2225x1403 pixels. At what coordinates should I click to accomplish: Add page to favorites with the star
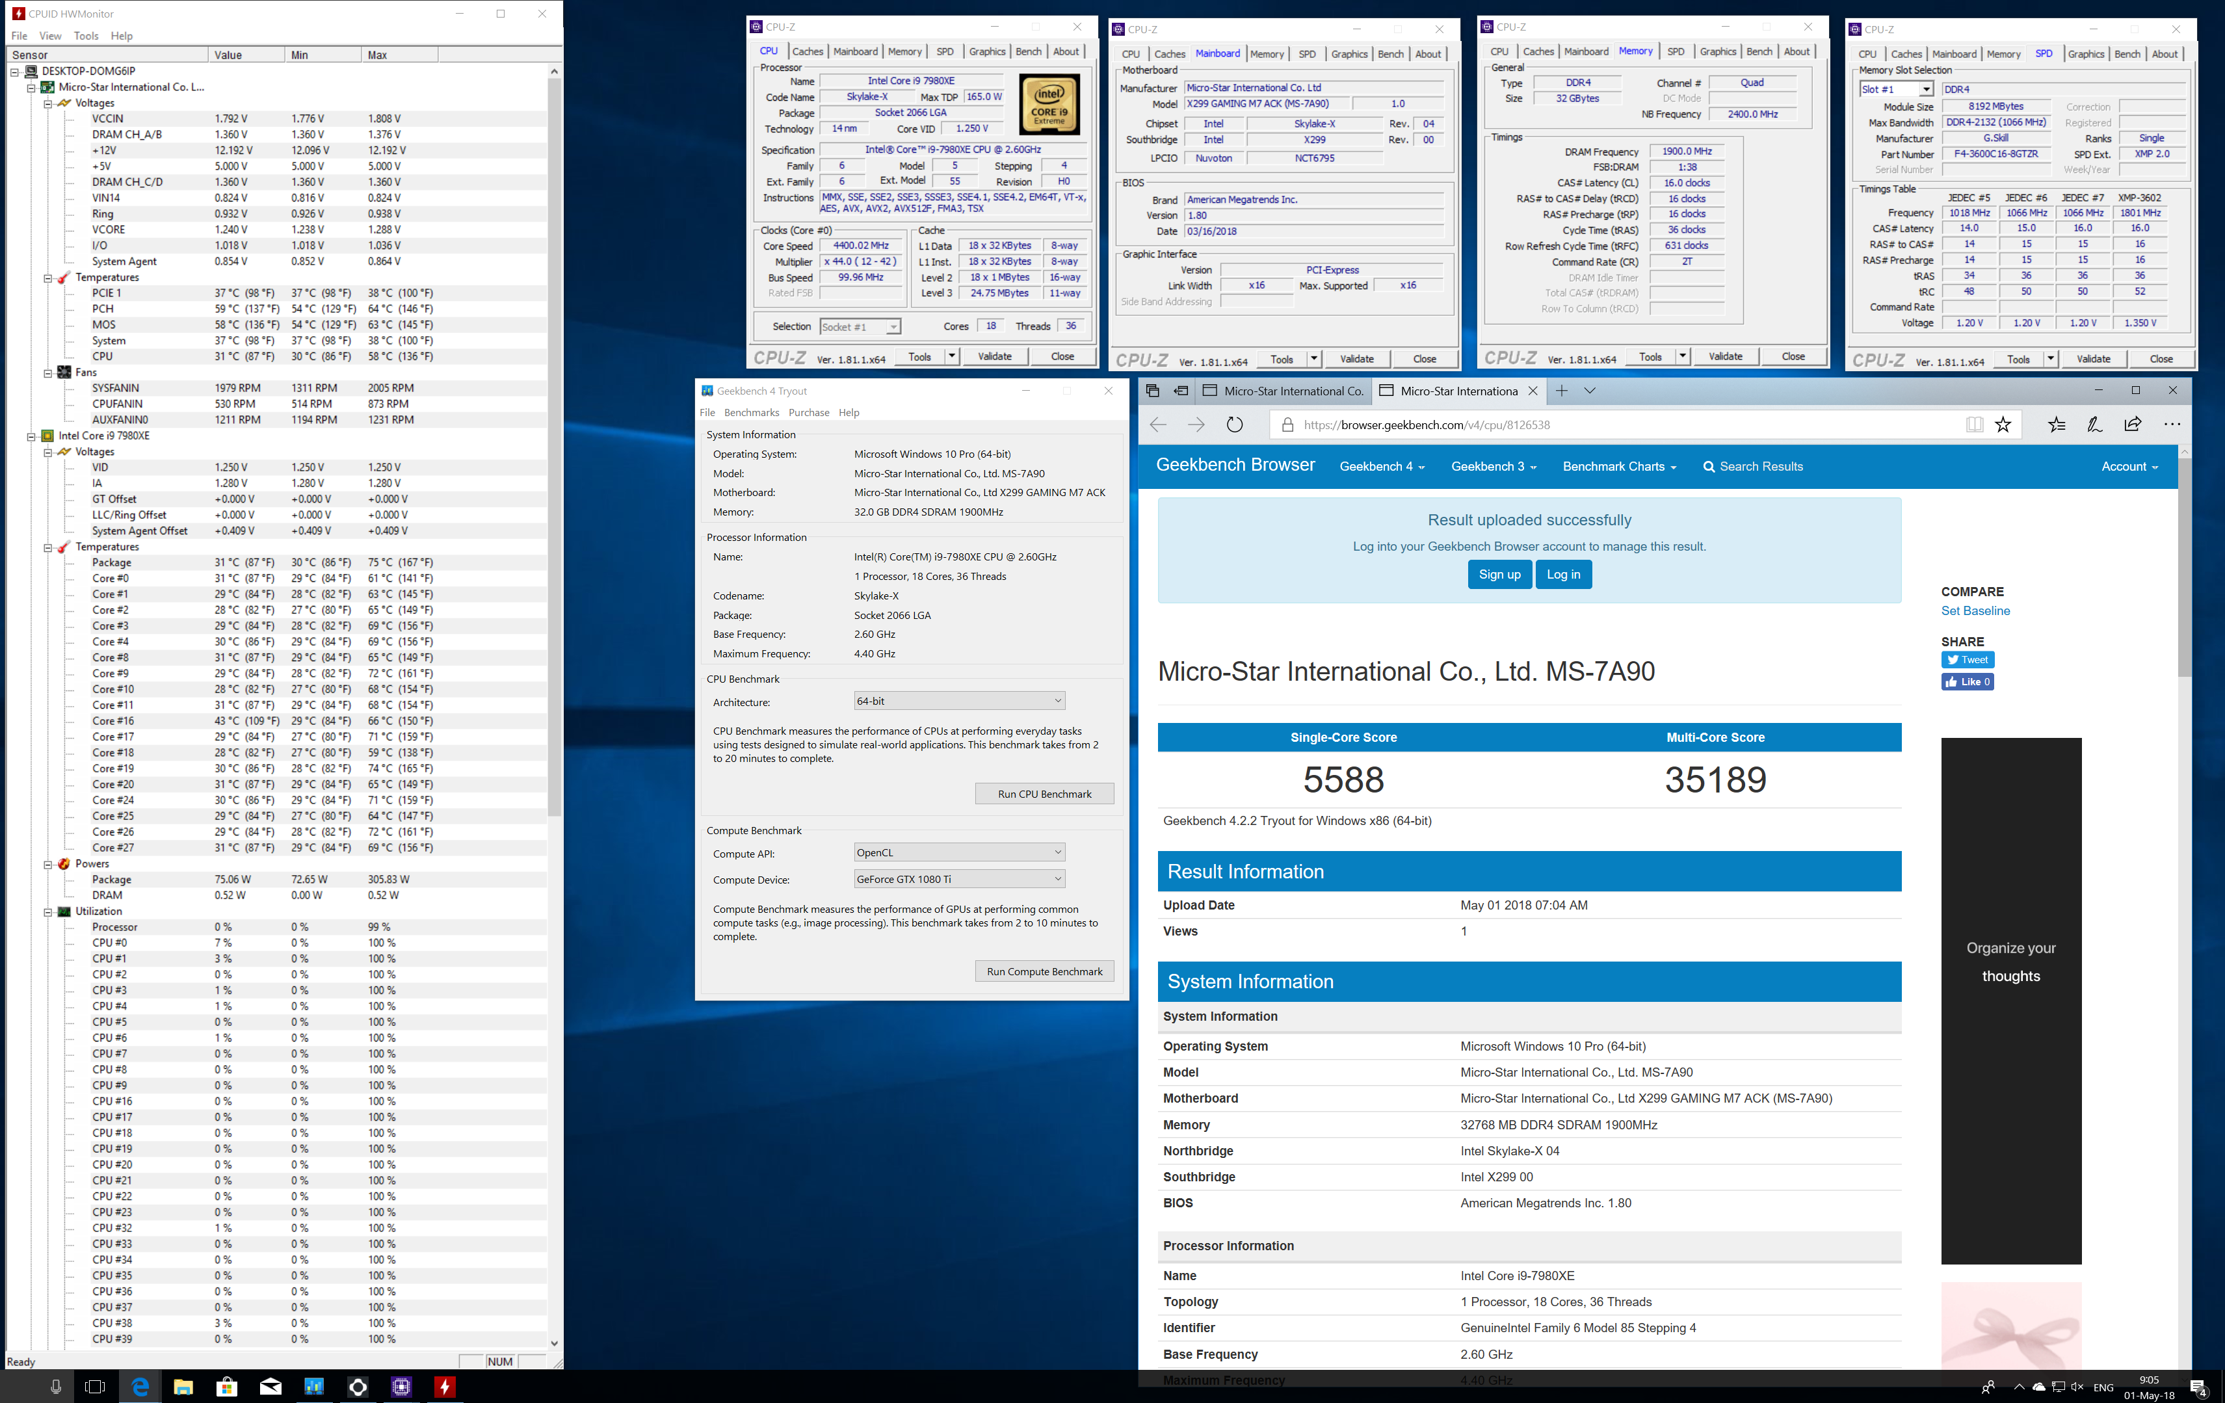[2003, 425]
